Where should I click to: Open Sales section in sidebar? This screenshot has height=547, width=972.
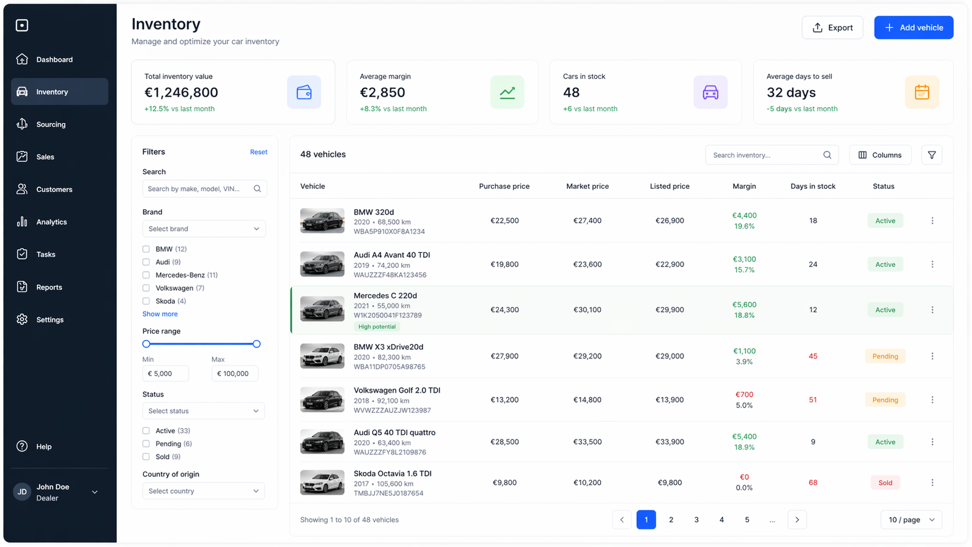point(59,157)
